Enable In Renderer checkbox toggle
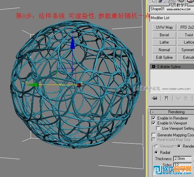Screen dimensions: 194x177 click(153, 118)
